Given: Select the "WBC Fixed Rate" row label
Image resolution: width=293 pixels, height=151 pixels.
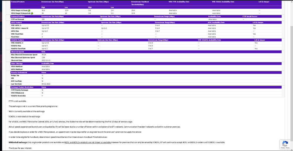Looking at the screenshot, I should pos(17,34).
